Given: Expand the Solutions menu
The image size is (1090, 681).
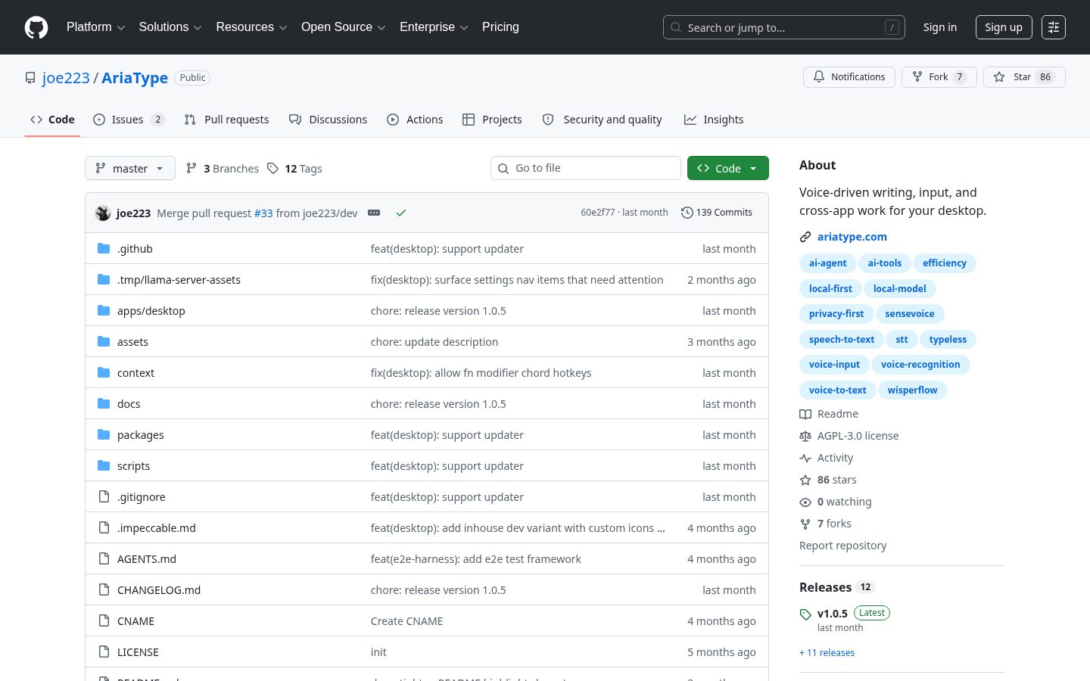Looking at the screenshot, I should (170, 27).
